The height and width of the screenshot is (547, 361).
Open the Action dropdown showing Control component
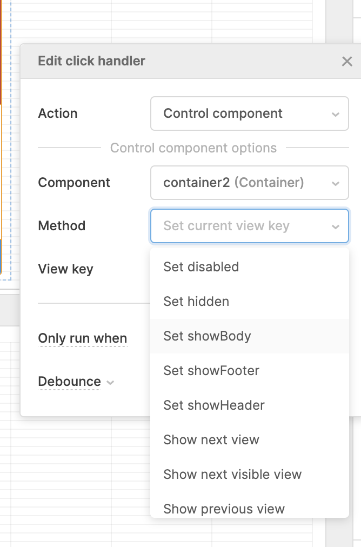[x=249, y=114]
